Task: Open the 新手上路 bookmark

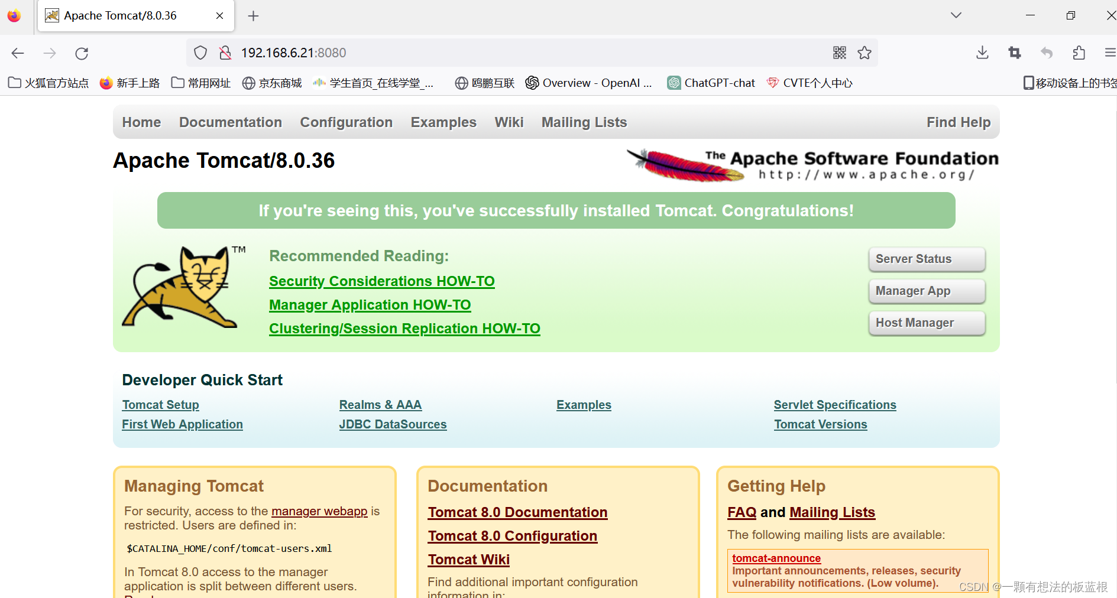Action: click(x=130, y=83)
